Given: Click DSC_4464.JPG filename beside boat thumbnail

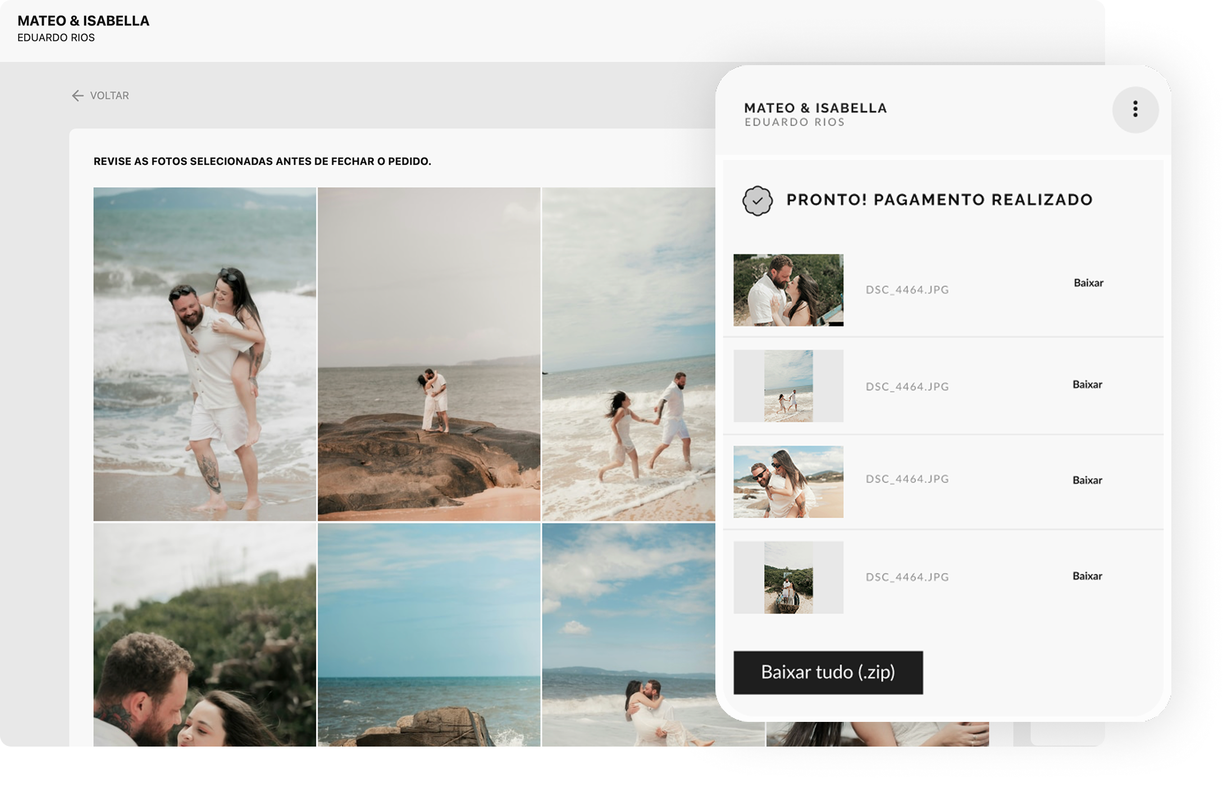Looking at the screenshot, I should click(x=907, y=578).
